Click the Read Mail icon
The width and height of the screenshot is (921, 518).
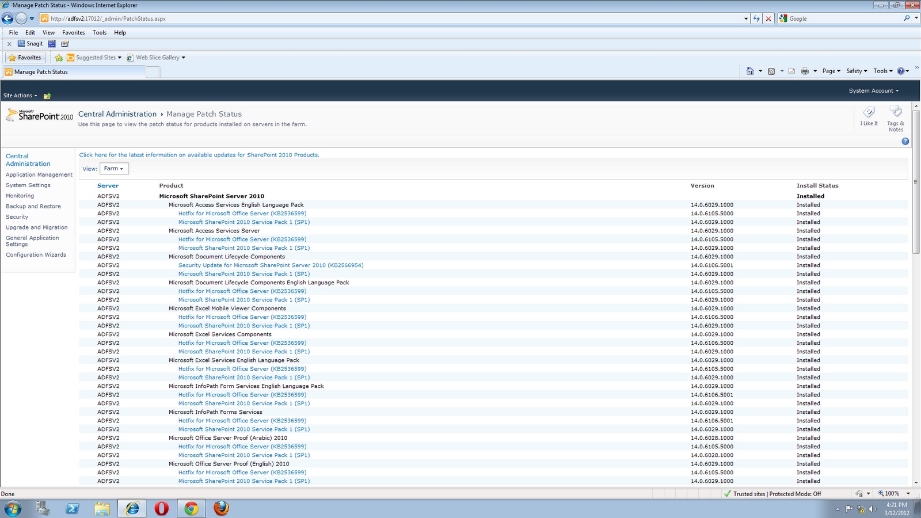coord(791,71)
